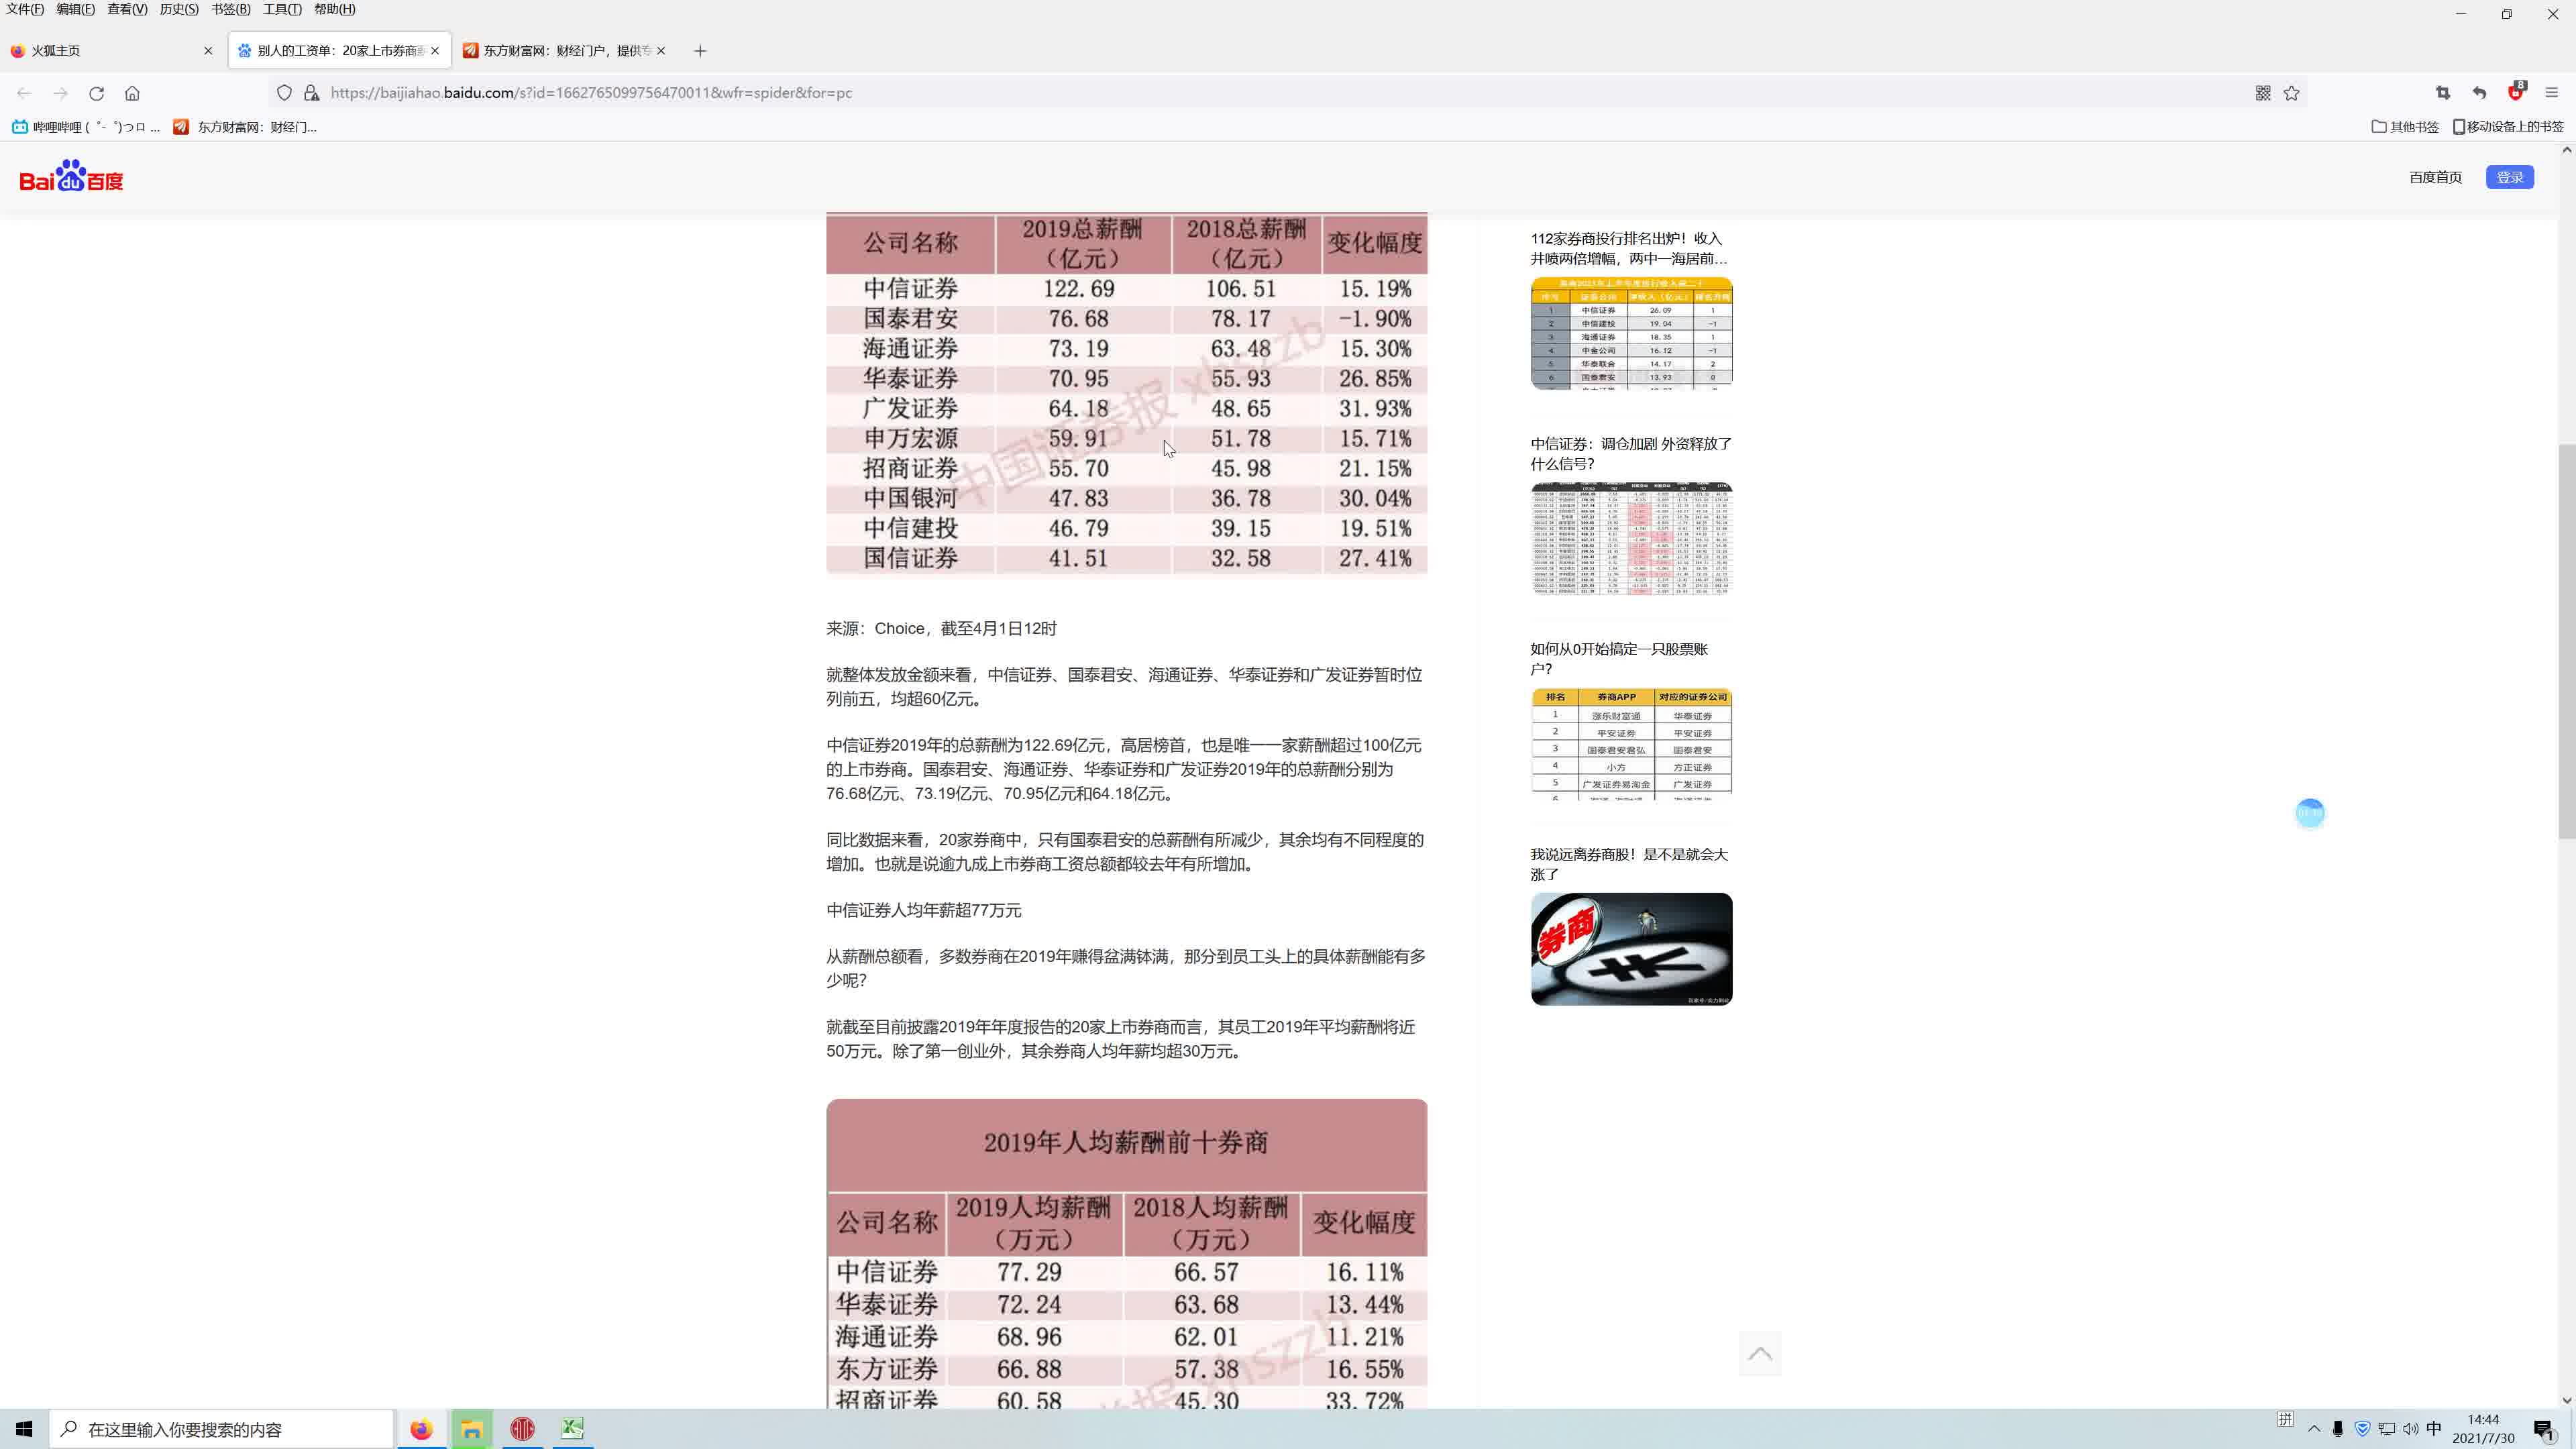Show hidden system tray icons
Viewport: 2576px width, 1449px height.
point(2314,1429)
